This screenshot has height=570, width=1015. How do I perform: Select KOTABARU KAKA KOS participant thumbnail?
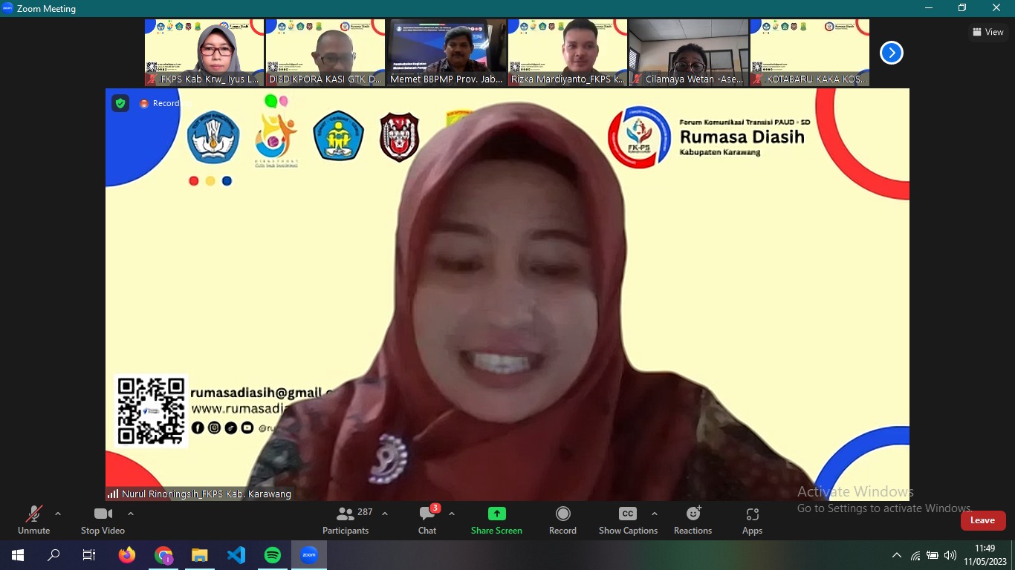(810, 53)
